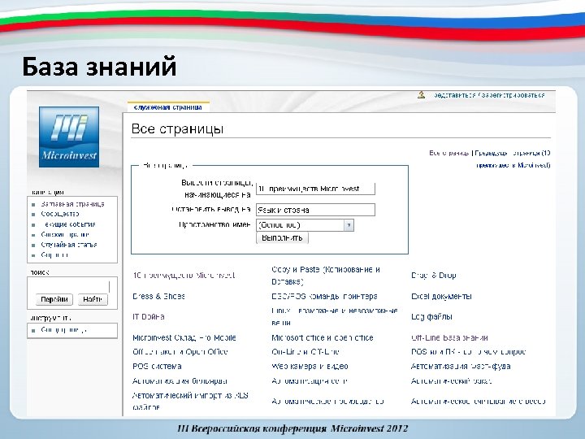Open 'Microsoft office и open office' page
585x439 pixels.
point(323,338)
